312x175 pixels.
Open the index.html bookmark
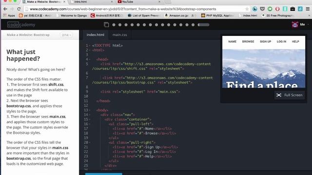(248, 15)
